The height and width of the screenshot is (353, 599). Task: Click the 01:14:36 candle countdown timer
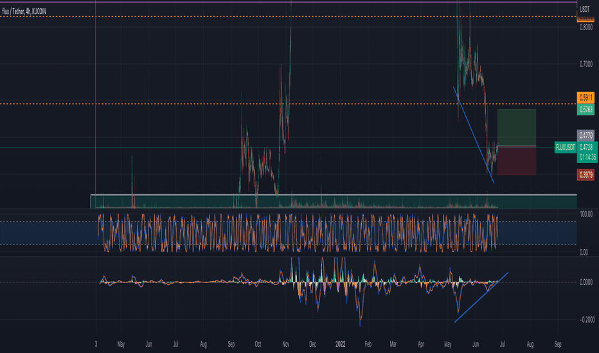tap(587, 157)
